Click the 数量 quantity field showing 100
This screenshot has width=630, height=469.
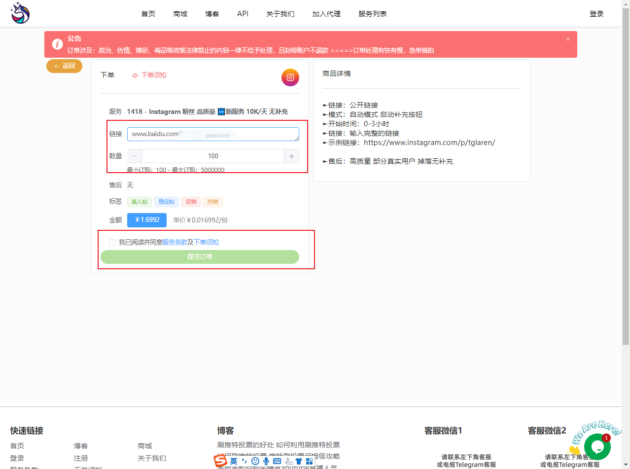coord(213,156)
